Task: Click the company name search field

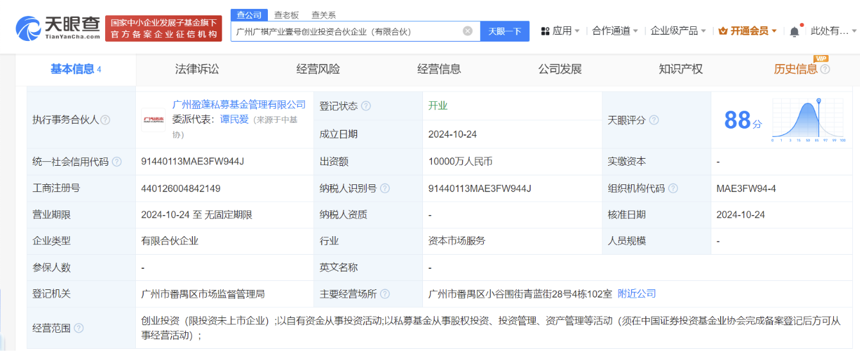Action: click(x=346, y=31)
